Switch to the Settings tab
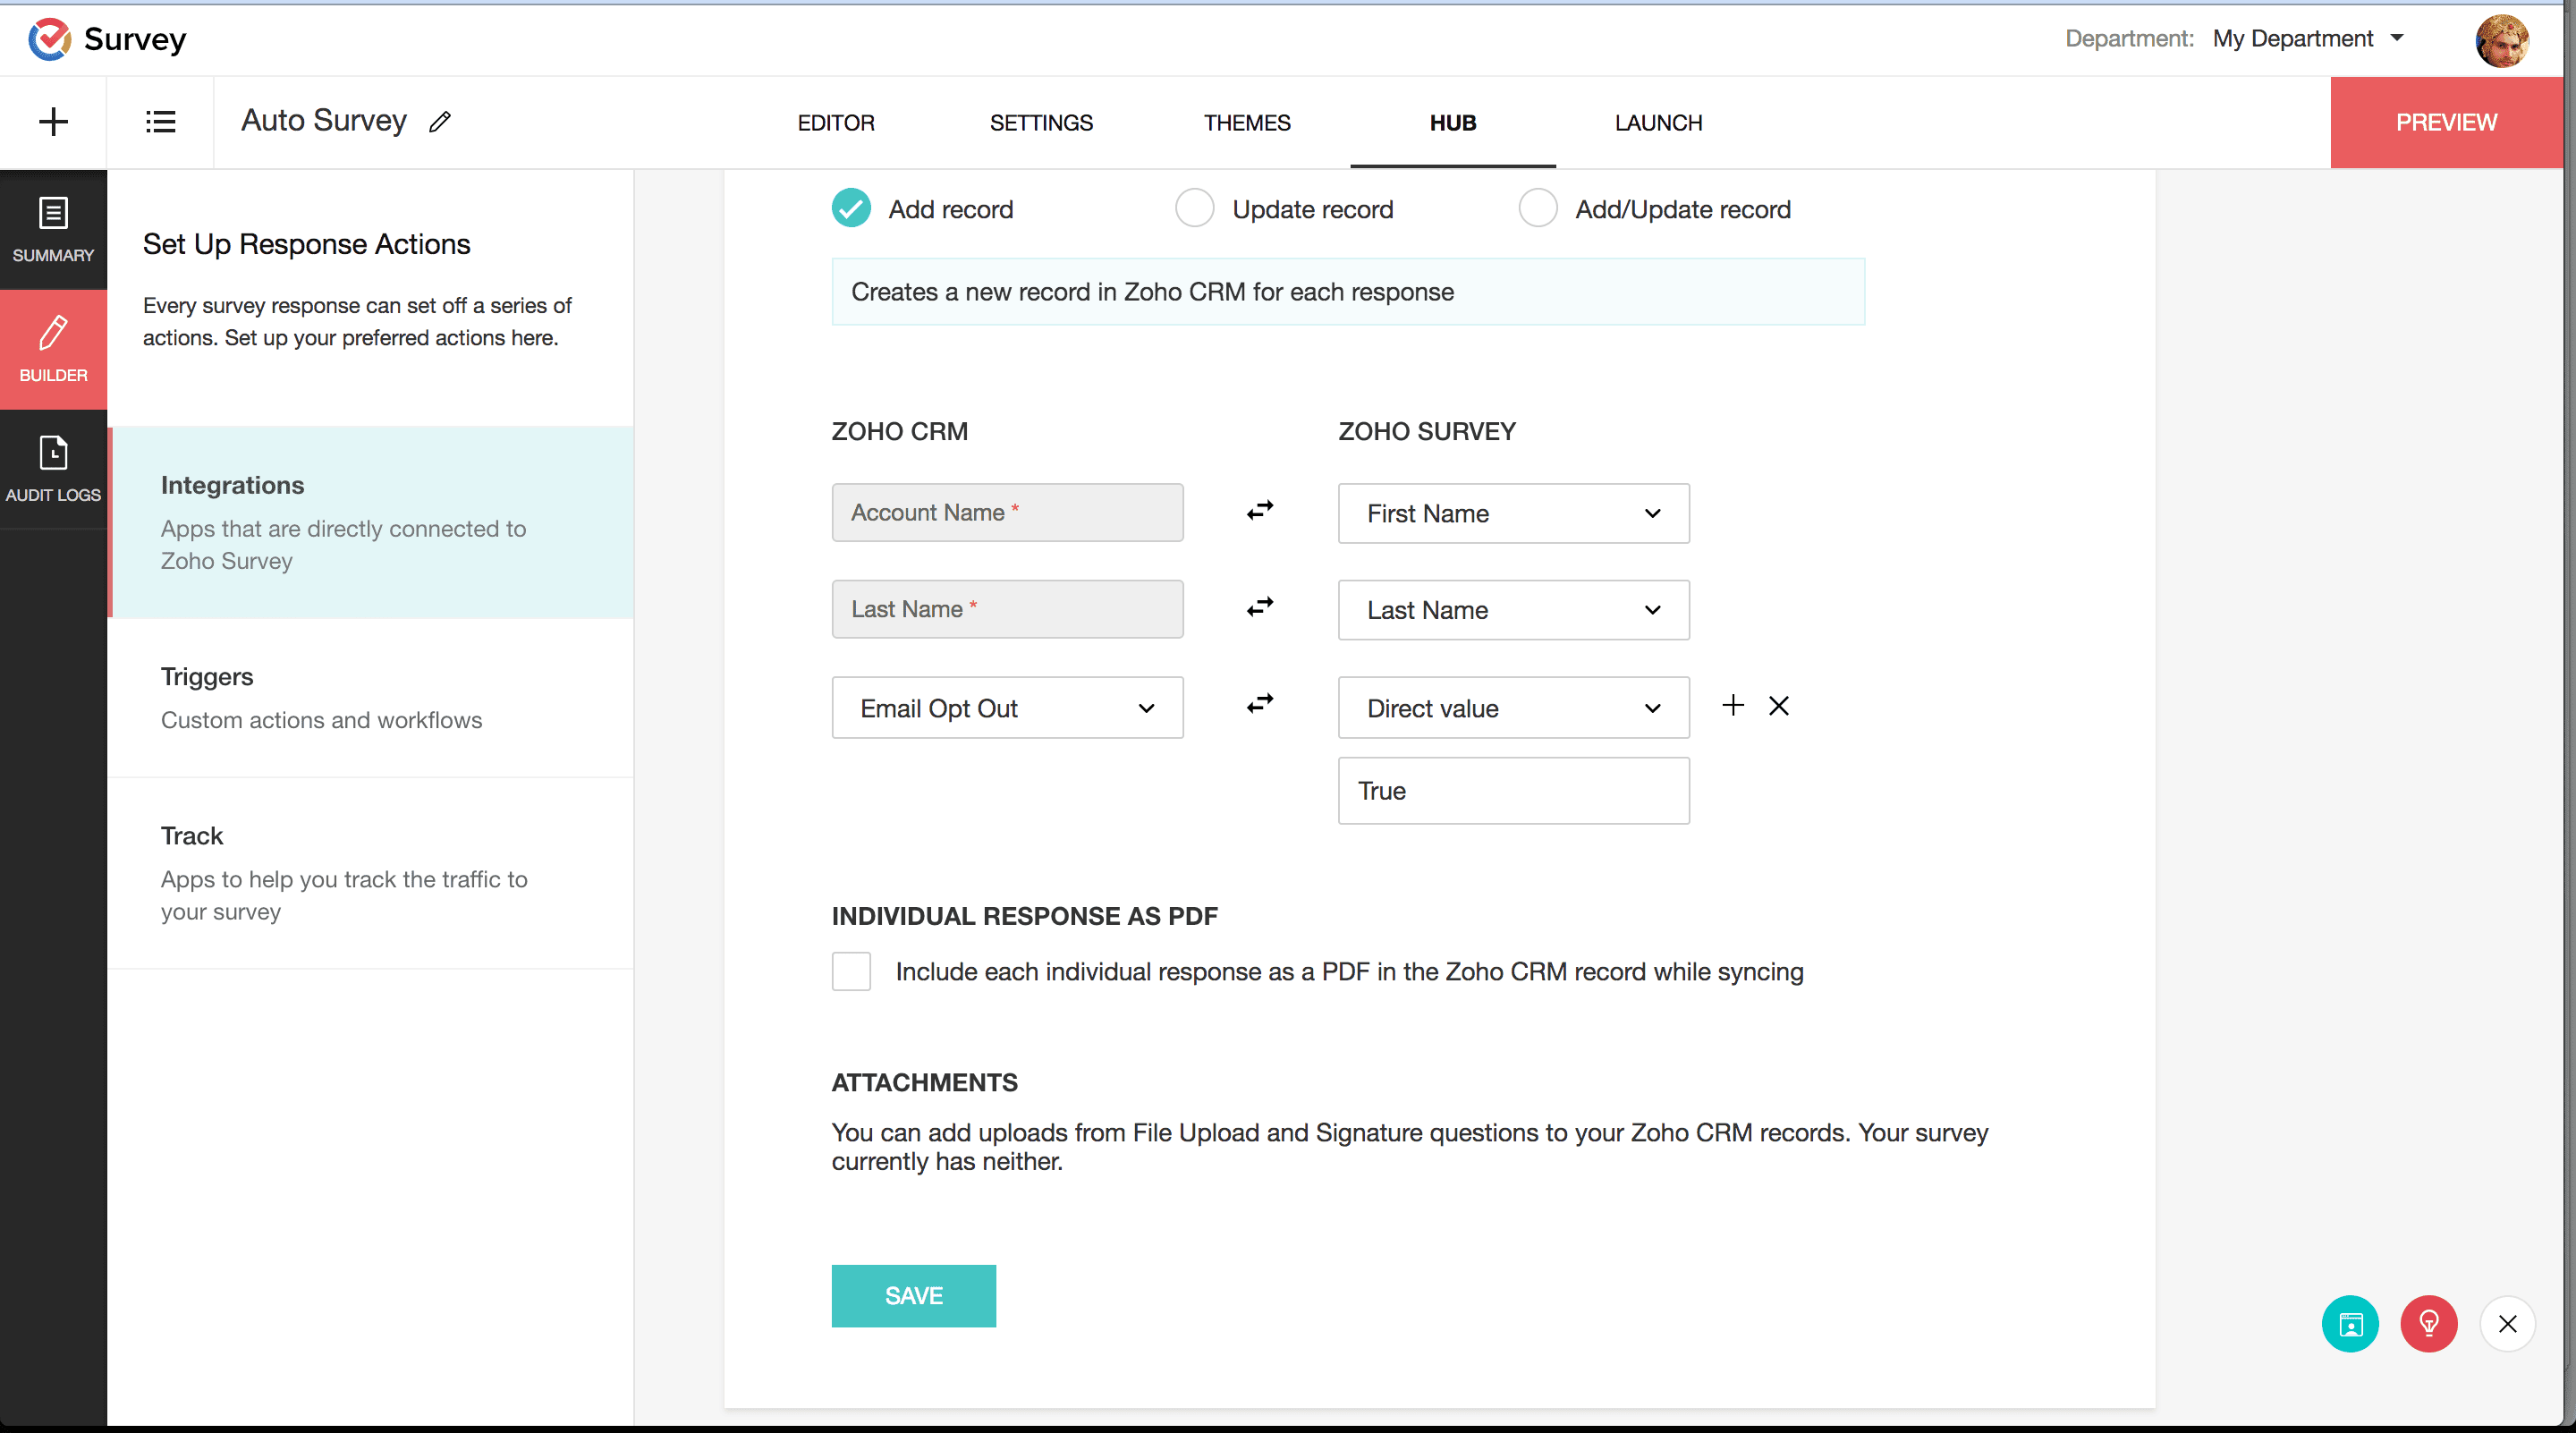Screen dimensions: 2576x1433 pos(1041,123)
